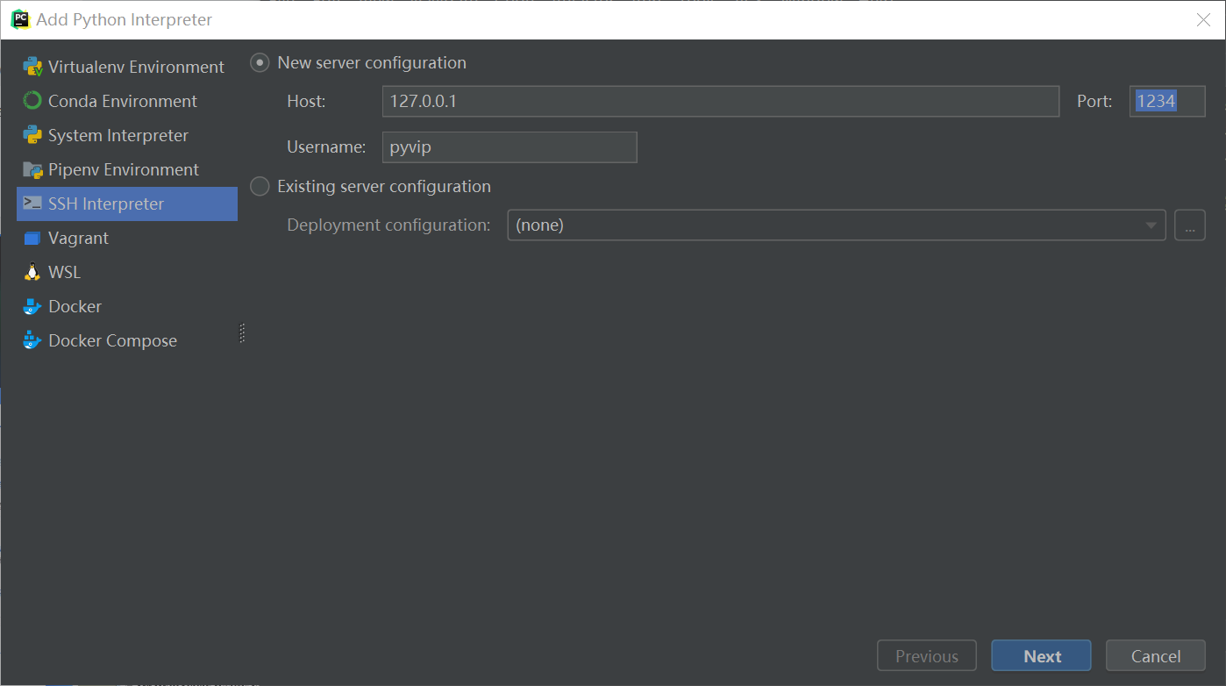Click the Vagrant blue box icon

pyautogui.click(x=32, y=238)
